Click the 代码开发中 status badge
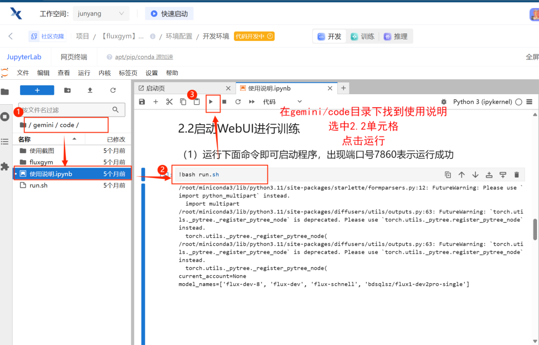 (255, 36)
